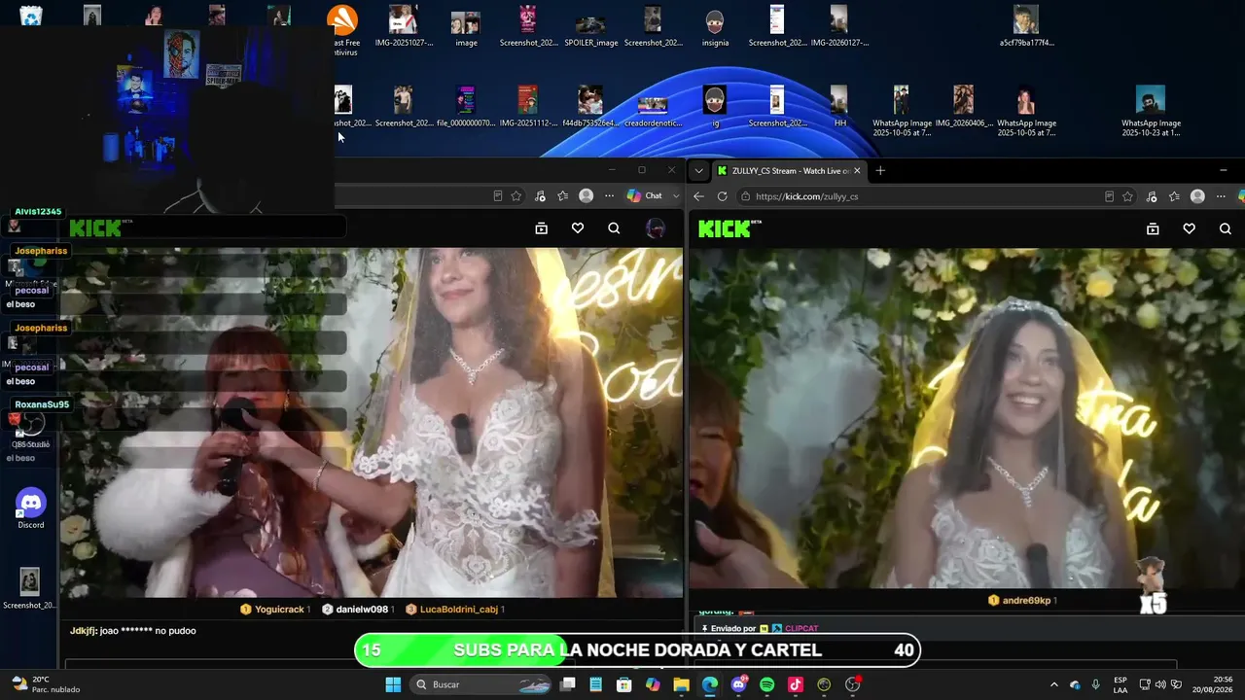Open Kick browse icon in right window

pos(1153,228)
